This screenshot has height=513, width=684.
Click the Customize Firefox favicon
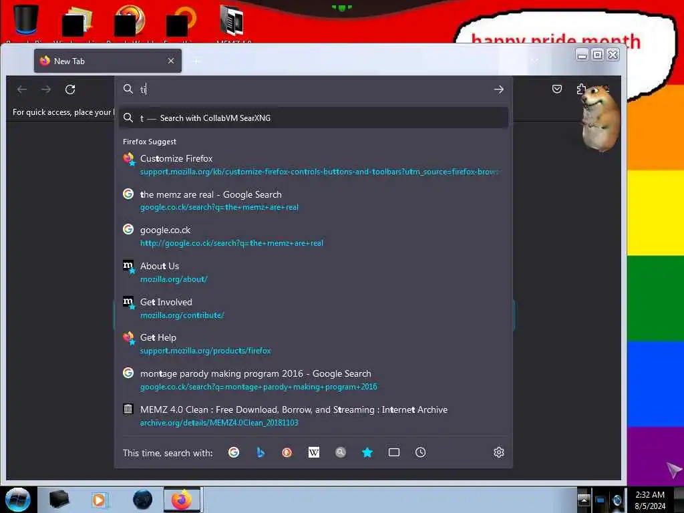pyautogui.click(x=129, y=159)
